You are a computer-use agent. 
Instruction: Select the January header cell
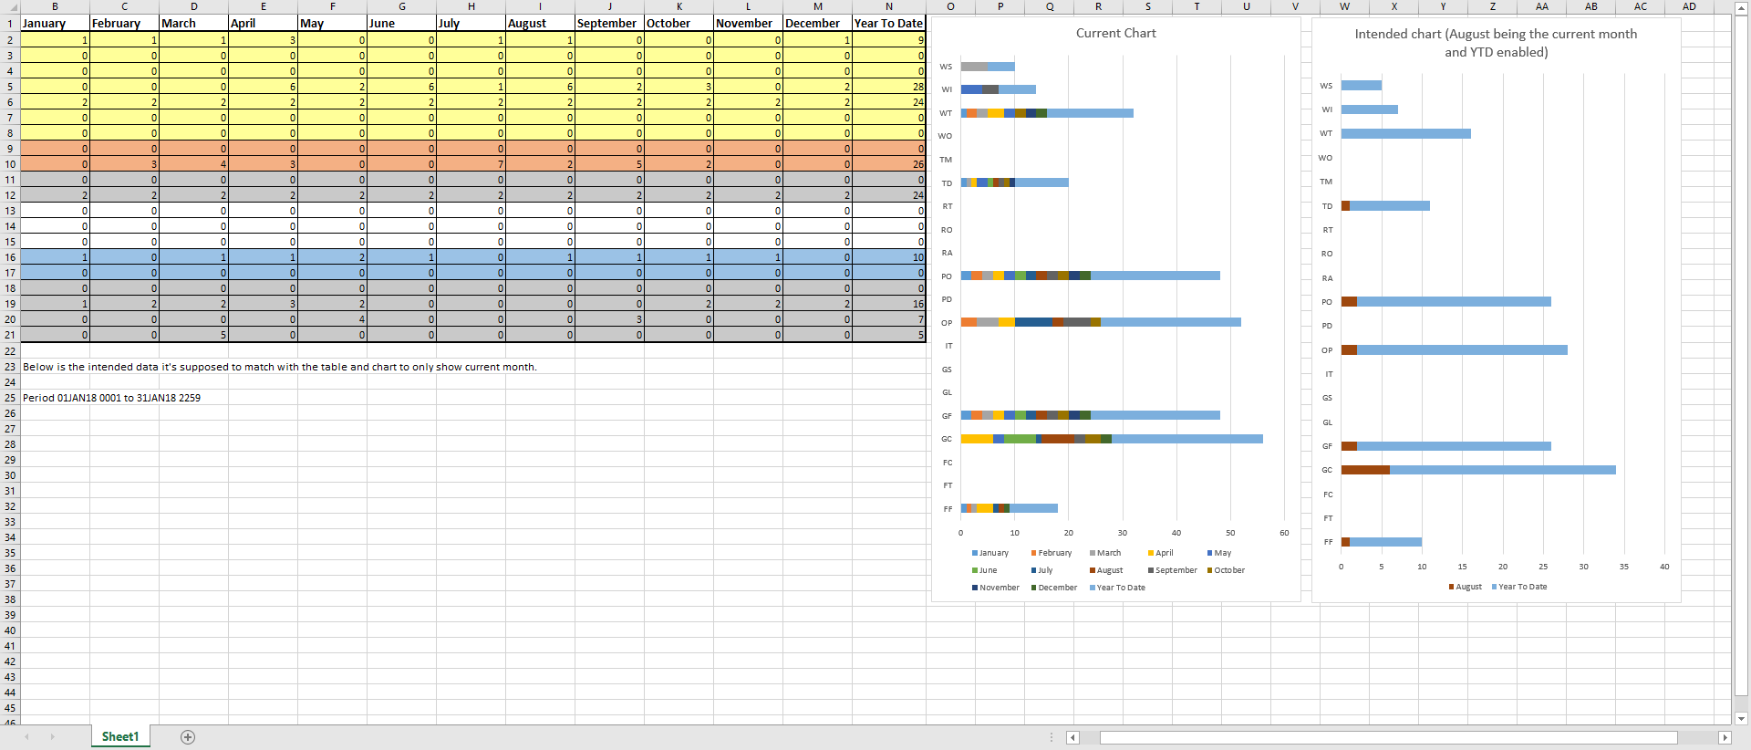tap(55, 23)
